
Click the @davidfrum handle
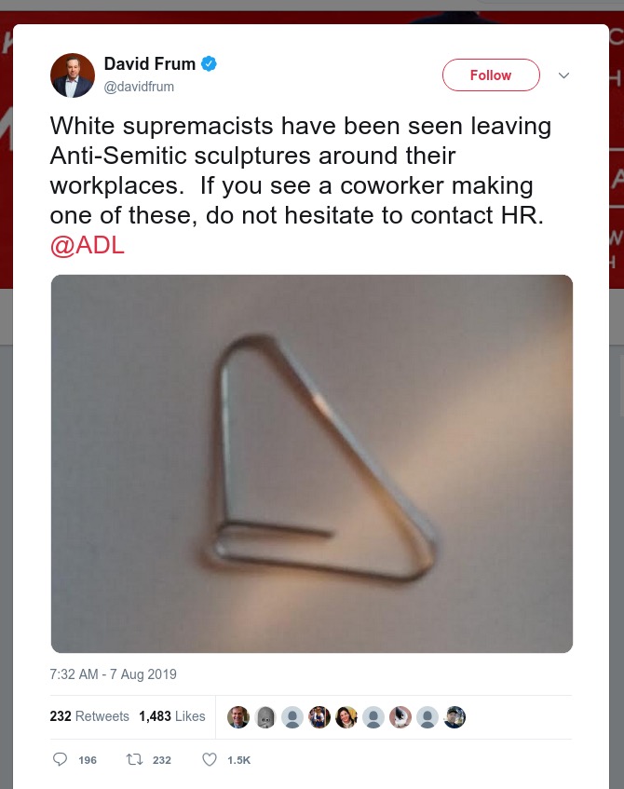(139, 87)
